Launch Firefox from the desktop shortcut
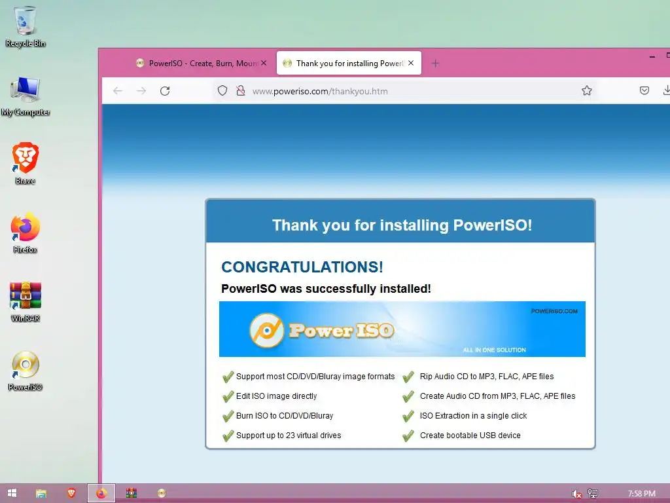 point(26,233)
